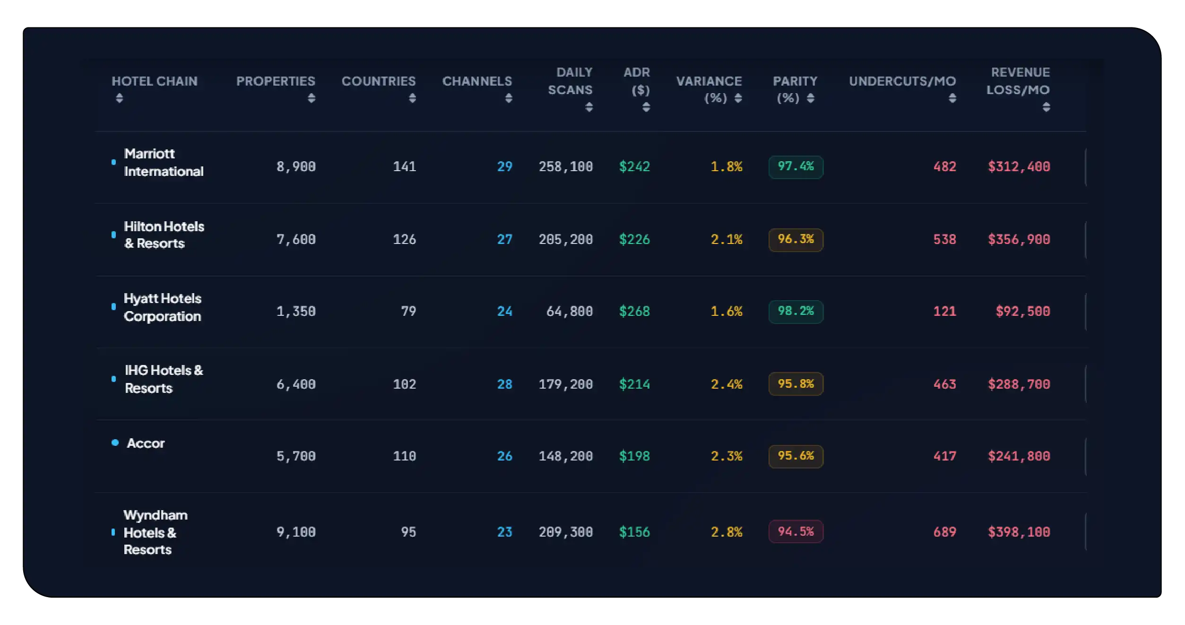Click Accor's 95.6% parity badge
This screenshot has width=1185, height=625.
pyautogui.click(x=796, y=456)
